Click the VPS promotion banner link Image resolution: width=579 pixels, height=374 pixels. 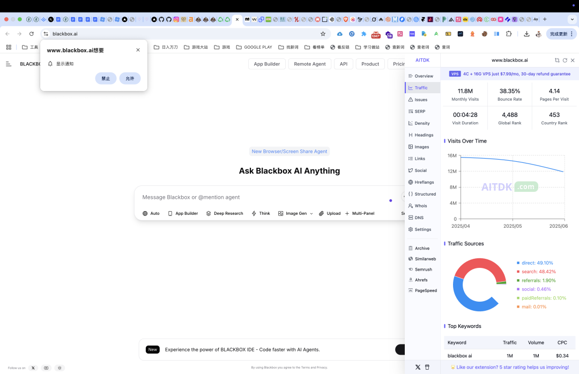tap(510, 74)
